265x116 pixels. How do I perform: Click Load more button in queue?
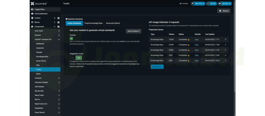pyautogui.click(x=157, y=67)
